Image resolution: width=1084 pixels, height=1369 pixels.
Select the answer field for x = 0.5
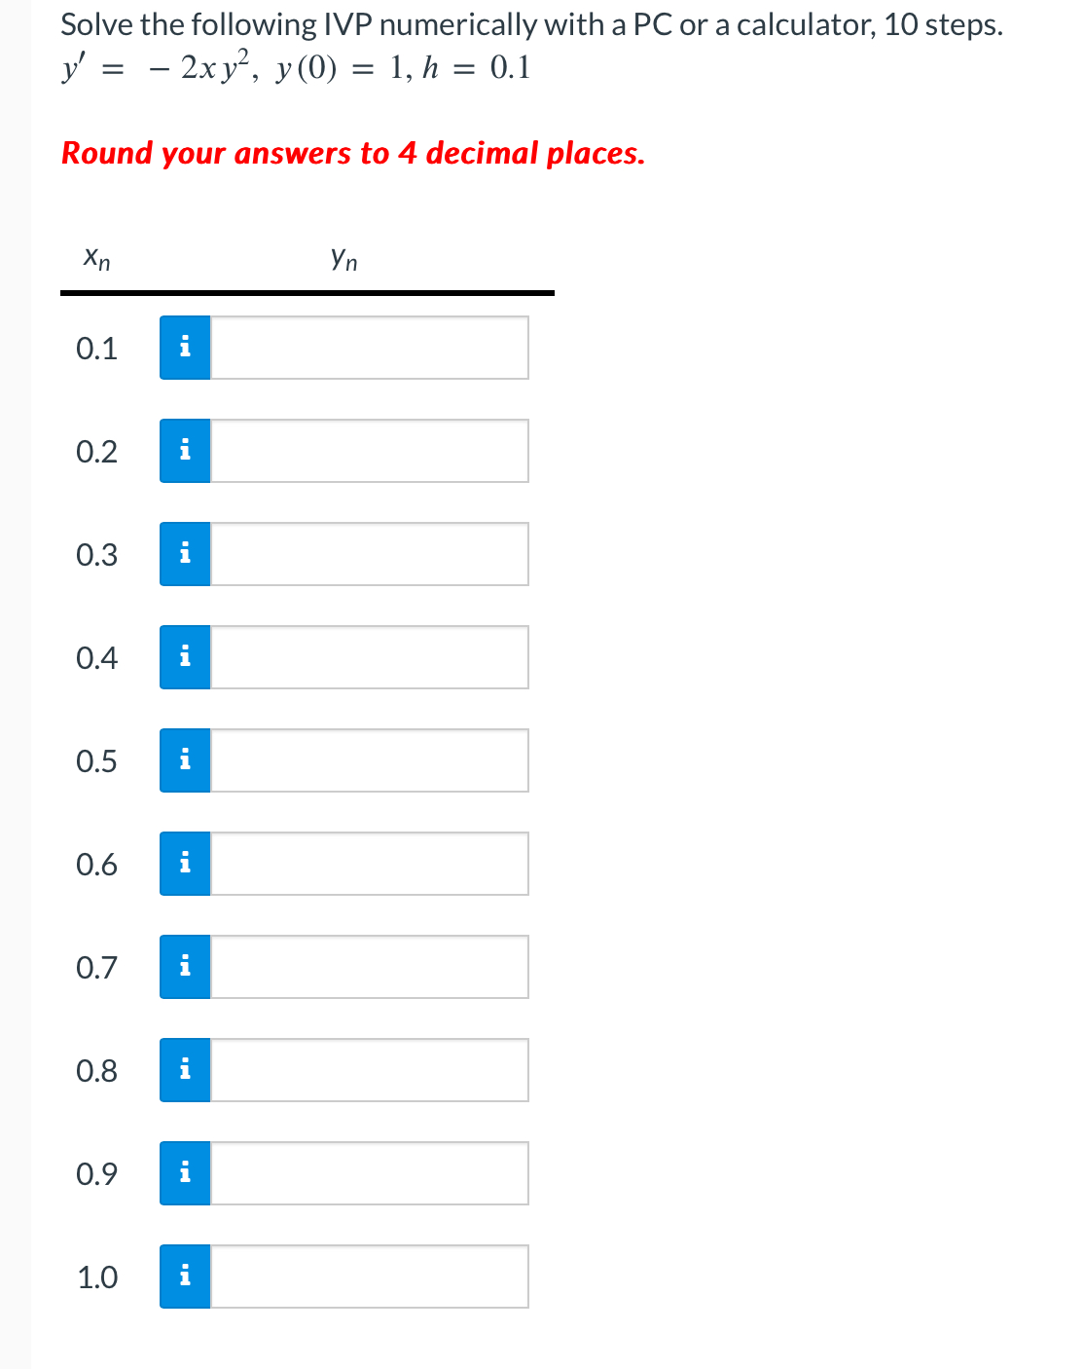[x=370, y=760]
